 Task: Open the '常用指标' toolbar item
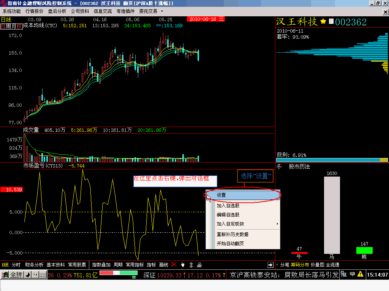click(x=135, y=265)
